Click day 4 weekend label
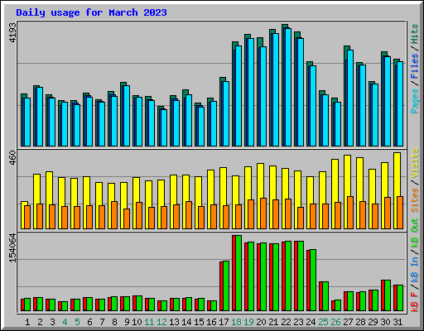The width and height of the screenshot is (424, 331). click(65, 322)
